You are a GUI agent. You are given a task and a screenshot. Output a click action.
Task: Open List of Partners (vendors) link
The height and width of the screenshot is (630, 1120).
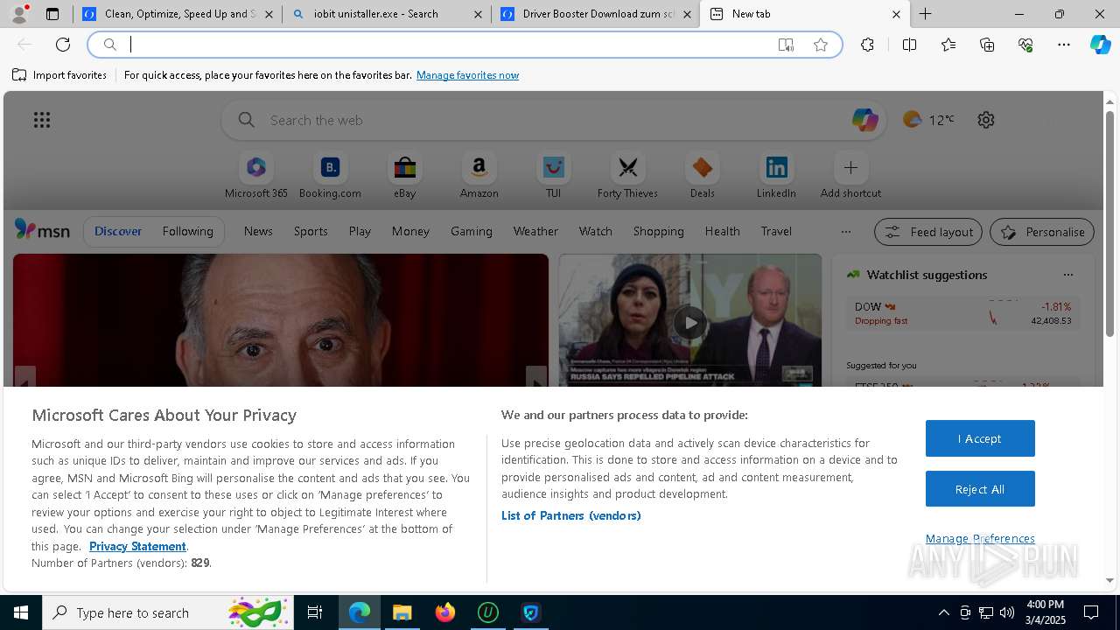click(570, 515)
